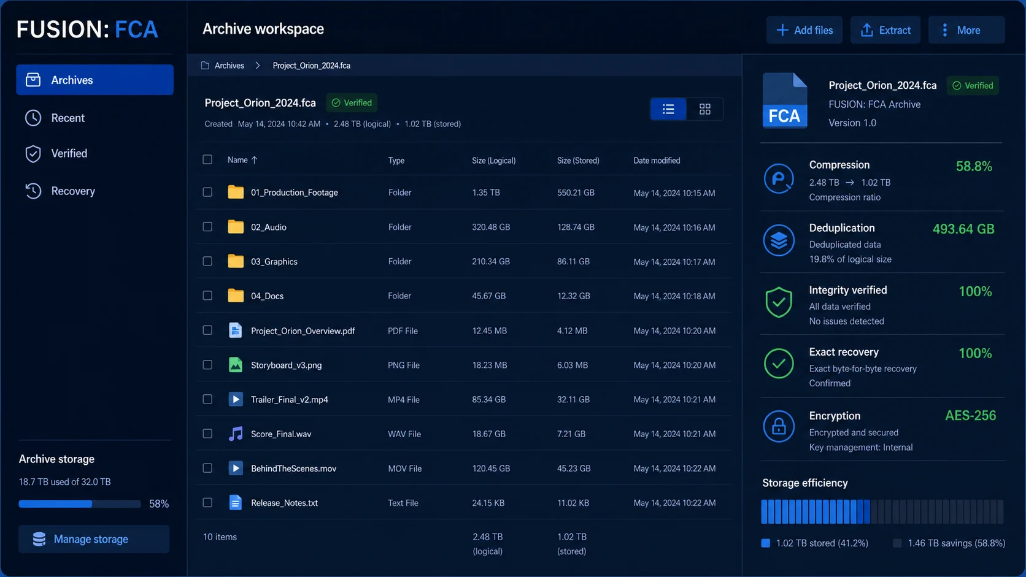Open the Archives sidebar section
Image resolution: width=1026 pixels, height=577 pixels.
coord(94,80)
